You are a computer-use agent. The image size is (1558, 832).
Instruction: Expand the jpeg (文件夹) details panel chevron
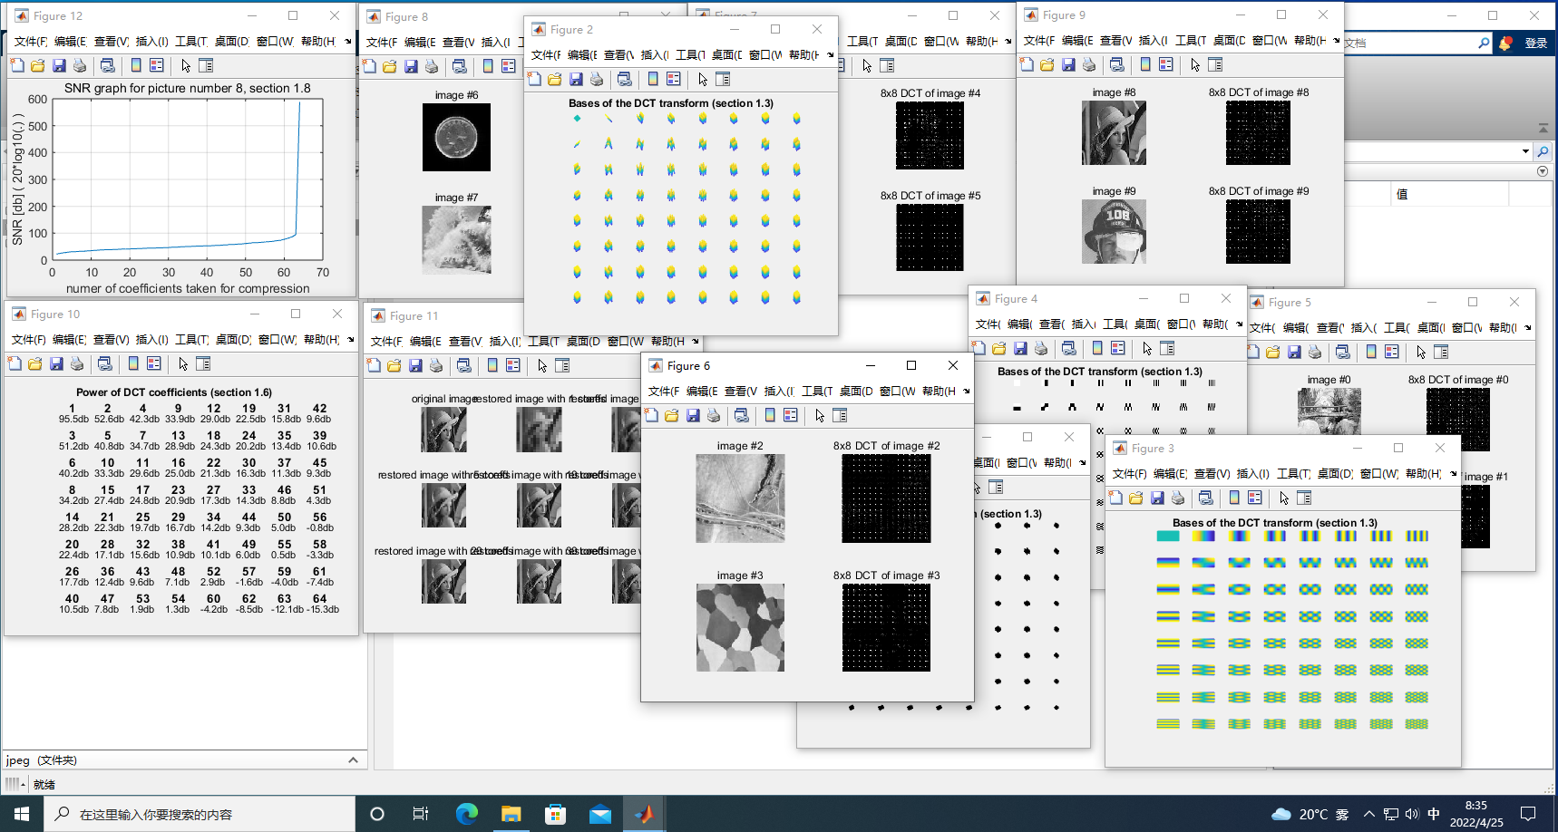(x=353, y=760)
